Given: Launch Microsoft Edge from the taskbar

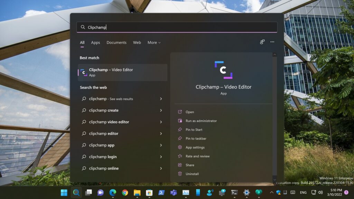Looking at the screenshot, I should tap(113, 192).
